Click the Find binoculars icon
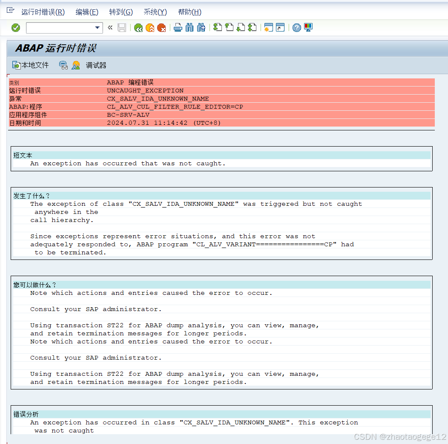 pos(189,28)
